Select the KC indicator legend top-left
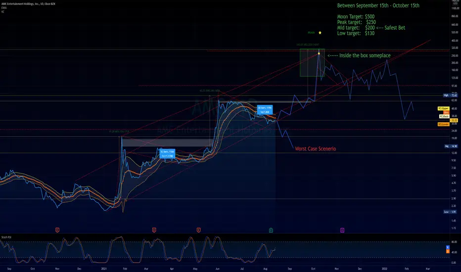461x272 pixels. (x=3, y=12)
